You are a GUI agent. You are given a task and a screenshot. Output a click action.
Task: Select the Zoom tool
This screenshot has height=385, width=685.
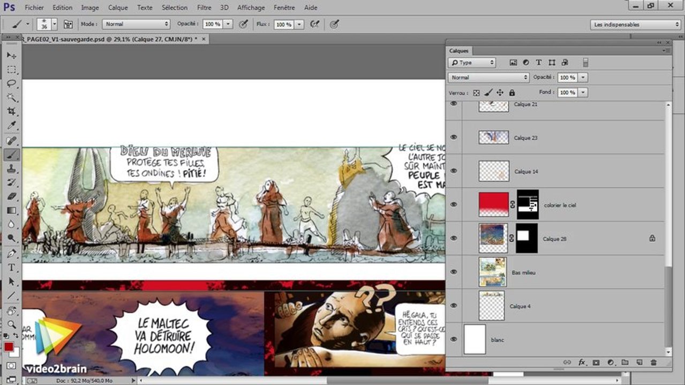point(12,324)
